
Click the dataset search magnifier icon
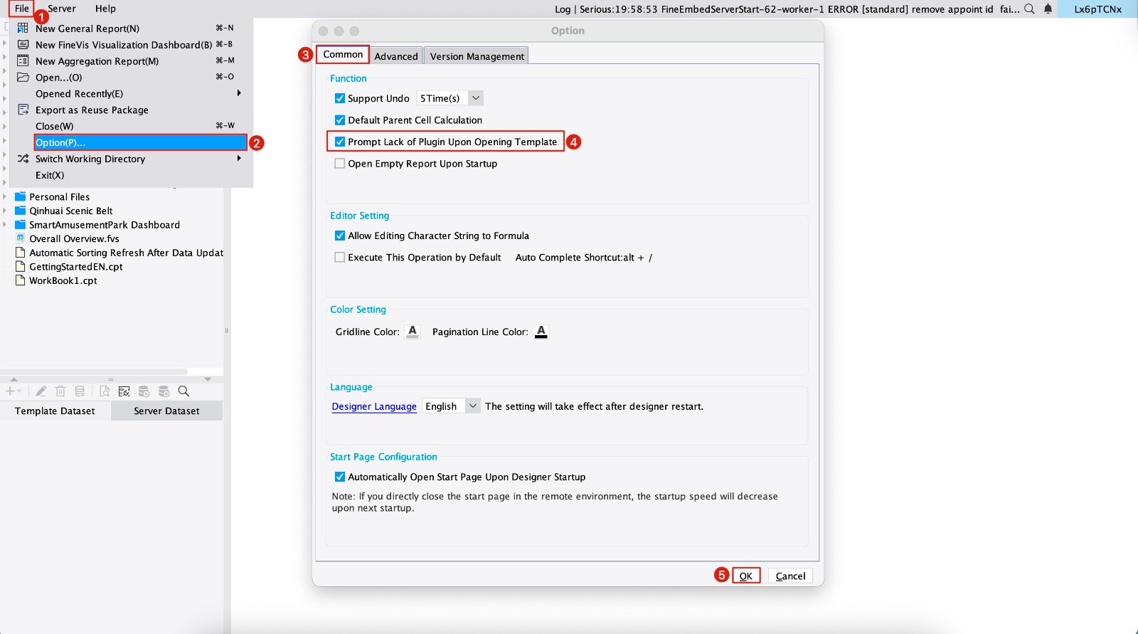click(184, 391)
